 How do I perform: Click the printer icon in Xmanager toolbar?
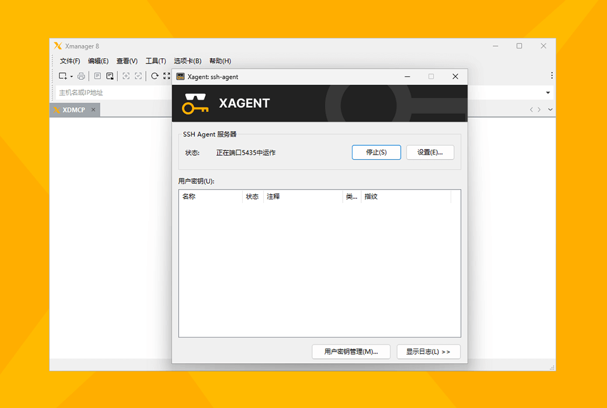pyautogui.click(x=81, y=76)
